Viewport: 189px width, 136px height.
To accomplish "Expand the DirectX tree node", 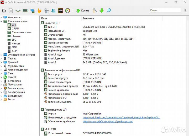I will point(1,77).
